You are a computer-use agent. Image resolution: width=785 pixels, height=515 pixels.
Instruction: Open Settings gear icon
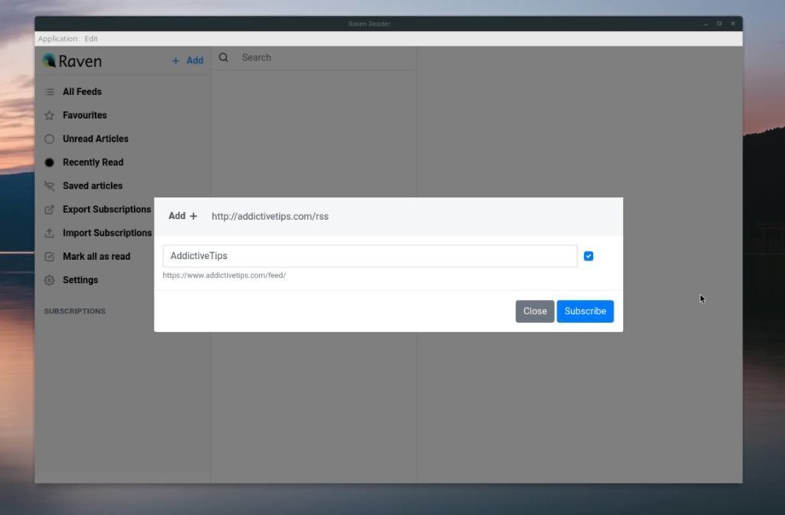[x=49, y=280]
